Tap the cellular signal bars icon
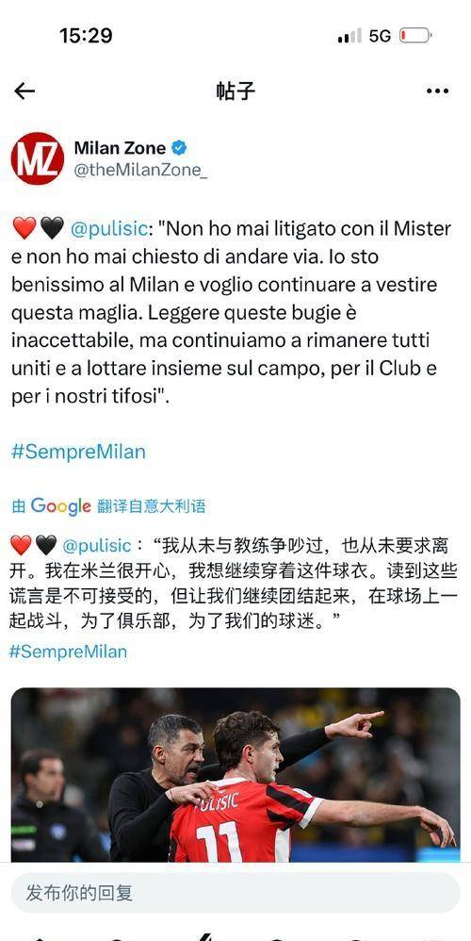The height and width of the screenshot is (941, 471). pos(349,36)
